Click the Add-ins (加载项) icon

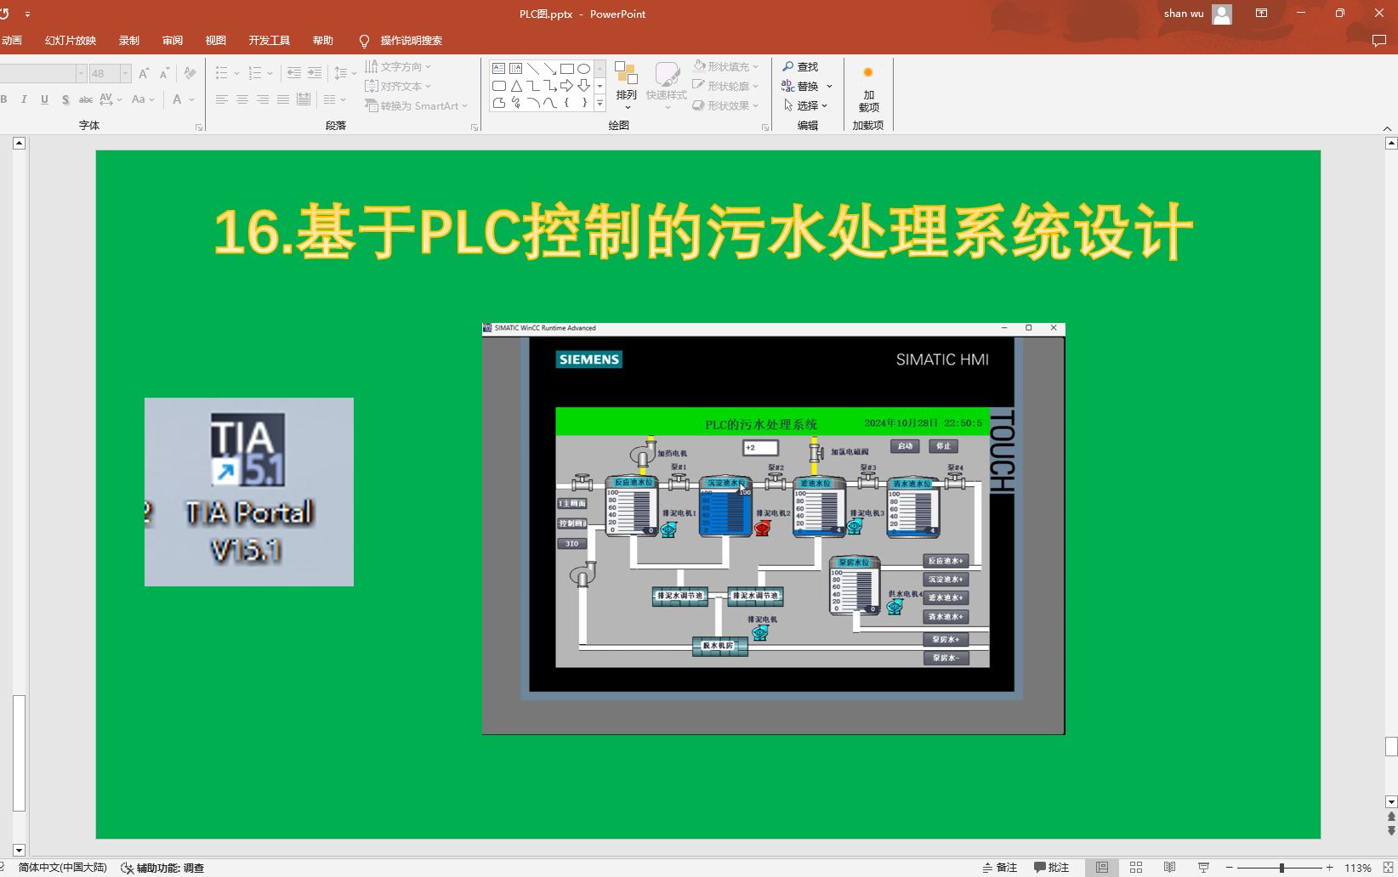(868, 88)
